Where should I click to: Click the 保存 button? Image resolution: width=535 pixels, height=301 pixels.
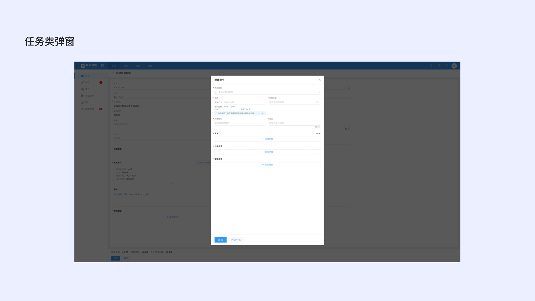pyautogui.click(x=220, y=240)
